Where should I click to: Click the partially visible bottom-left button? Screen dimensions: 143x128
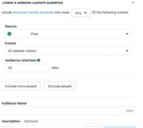tap(6, 127)
